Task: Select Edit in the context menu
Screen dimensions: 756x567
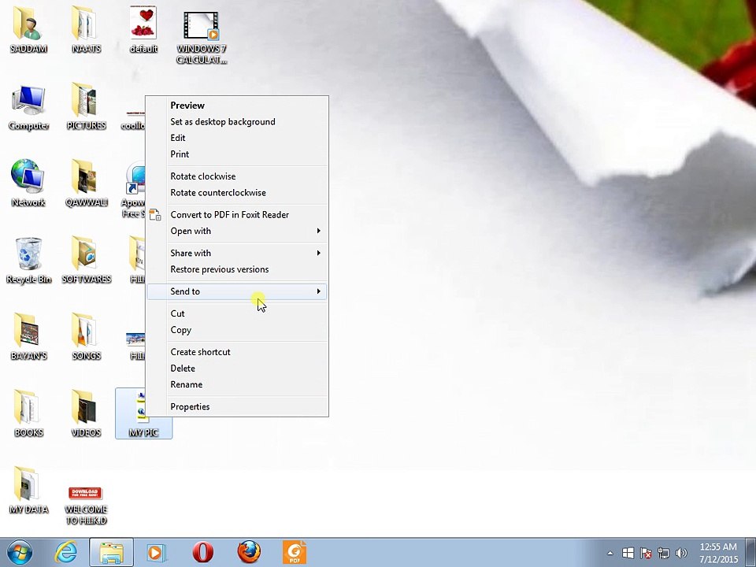Action: pyautogui.click(x=237, y=138)
